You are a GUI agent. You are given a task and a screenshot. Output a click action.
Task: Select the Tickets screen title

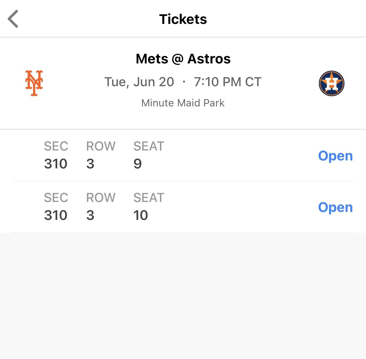(x=183, y=19)
